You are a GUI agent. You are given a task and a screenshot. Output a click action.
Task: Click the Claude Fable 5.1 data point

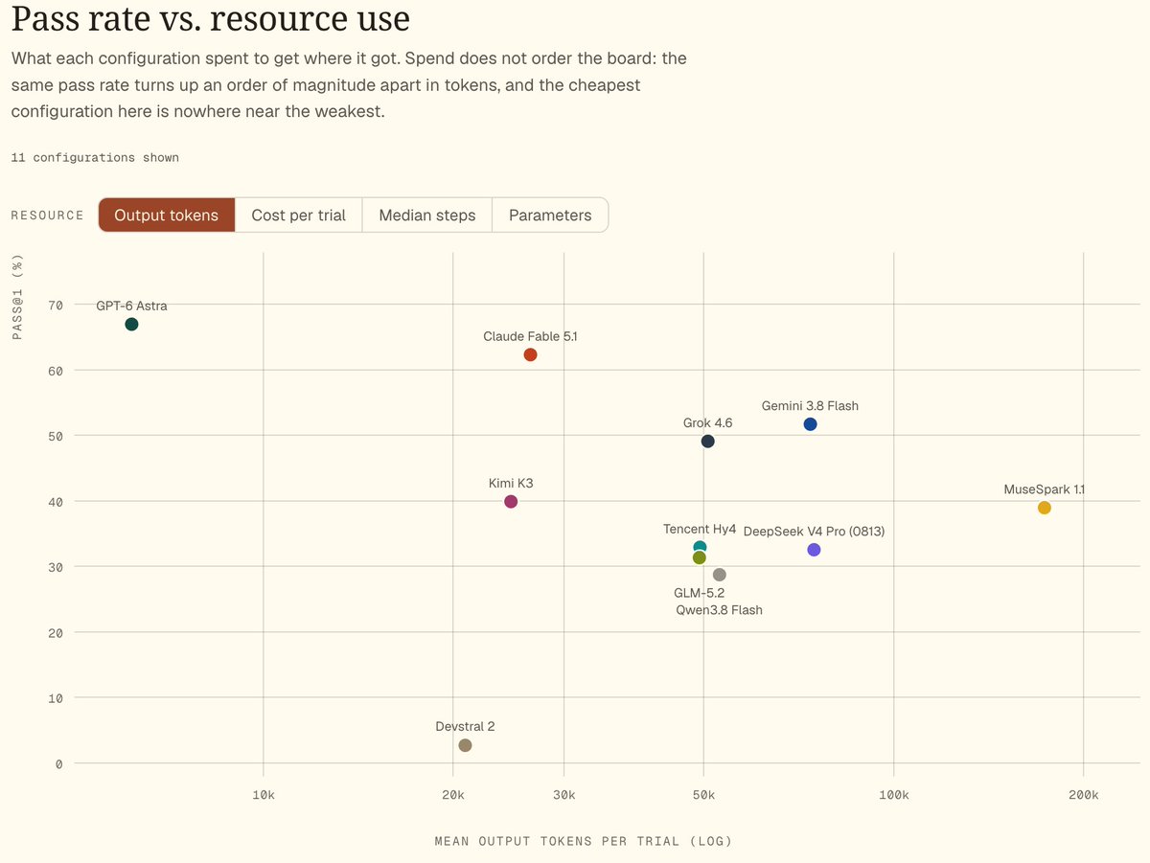530,354
